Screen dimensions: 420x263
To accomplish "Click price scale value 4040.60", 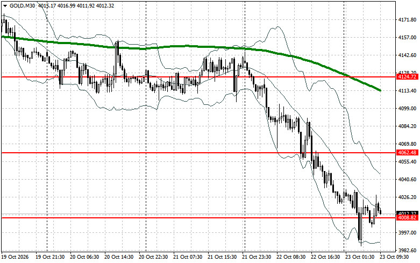I will [x=407, y=180].
